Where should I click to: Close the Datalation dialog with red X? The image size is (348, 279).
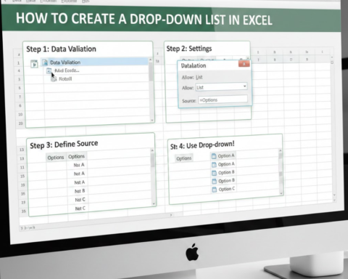click(x=244, y=64)
